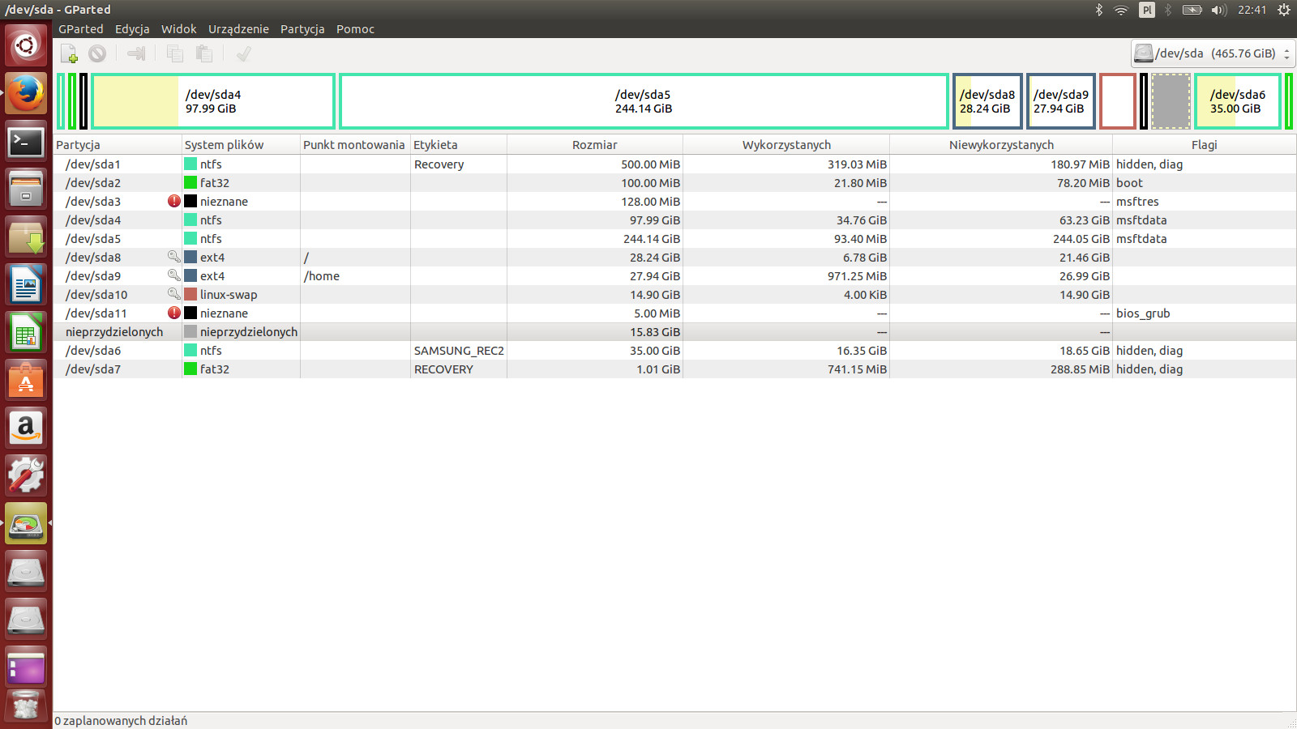
Task: Sort by the Partycja column header
Action: click(118, 145)
